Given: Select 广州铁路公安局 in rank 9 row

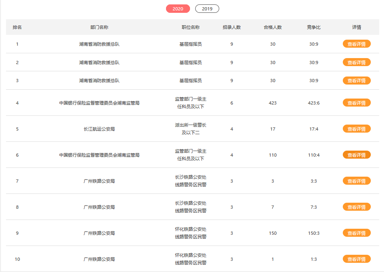Looking at the screenshot, I should pos(99,233).
